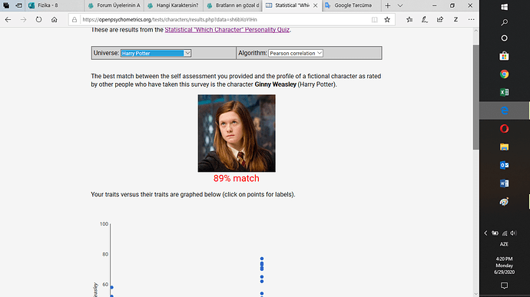This screenshot has width=530, height=297.
Task: Go back to the previous page
Action: [8, 20]
